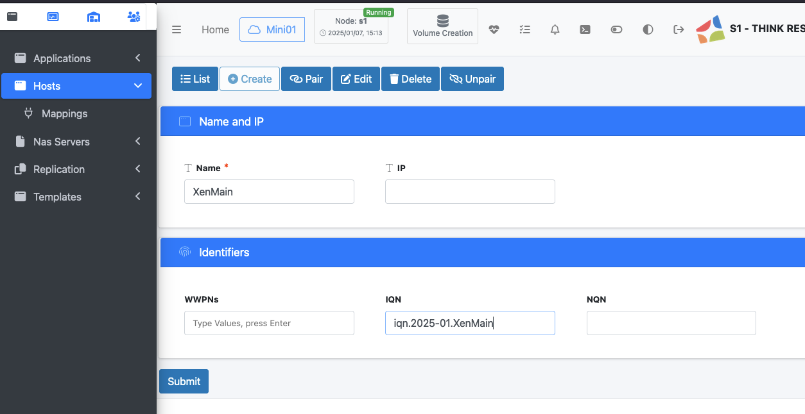Screen dimensions: 805x414
Task: Toggle the switch icon in top bar
Action: pyautogui.click(x=616, y=29)
